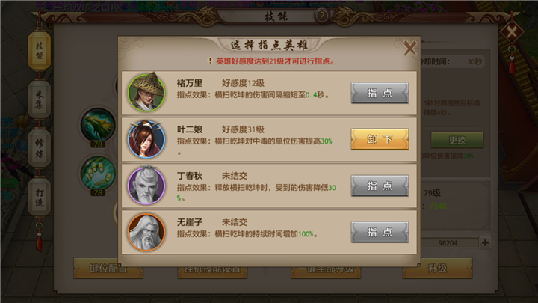Open the help question mark icon
The height and width of the screenshot is (303, 538).
[322, 16]
